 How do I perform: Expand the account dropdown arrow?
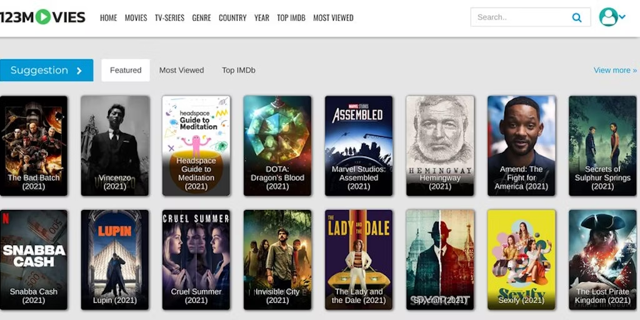[x=622, y=17]
